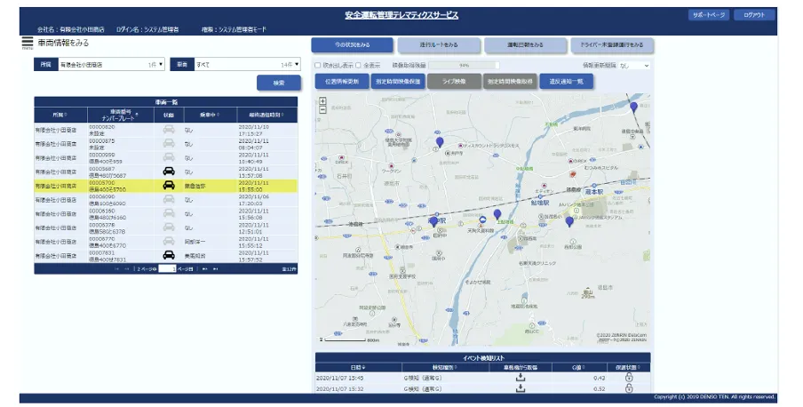
Task: Go to next page in vehicle list pager
Action: pyautogui.click(x=205, y=268)
